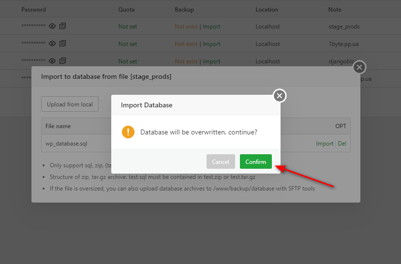Viewport: 401px width, 264px height.
Task: Open the 'Not set' quota for stage_prods
Action: [x=128, y=27]
